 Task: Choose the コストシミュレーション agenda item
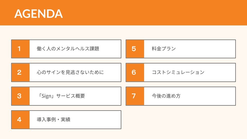(178, 72)
